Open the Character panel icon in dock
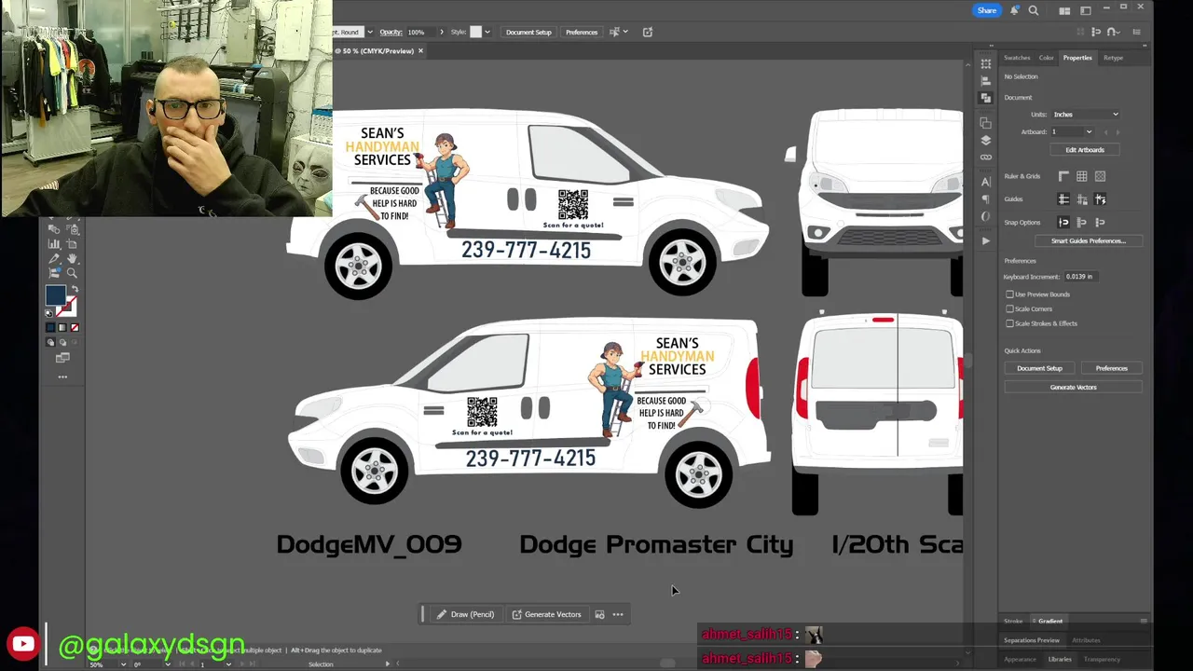 pyautogui.click(x=986, y=182)
